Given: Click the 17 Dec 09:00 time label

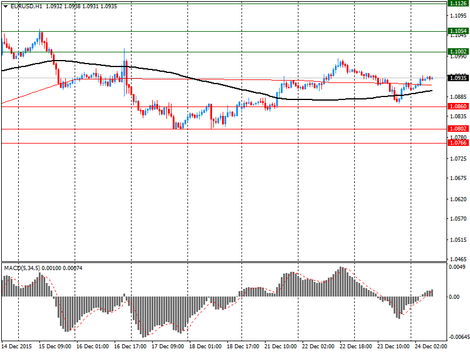Looking at the screenshot, I should 168,347.
